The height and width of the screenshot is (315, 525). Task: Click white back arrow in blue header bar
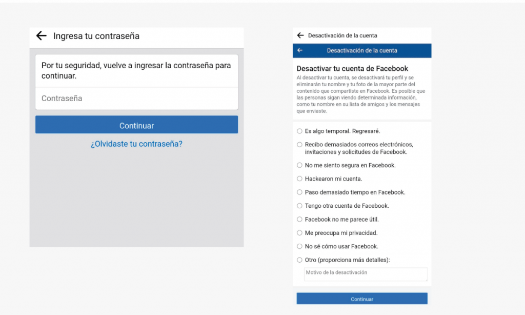[x=300, y=50]
